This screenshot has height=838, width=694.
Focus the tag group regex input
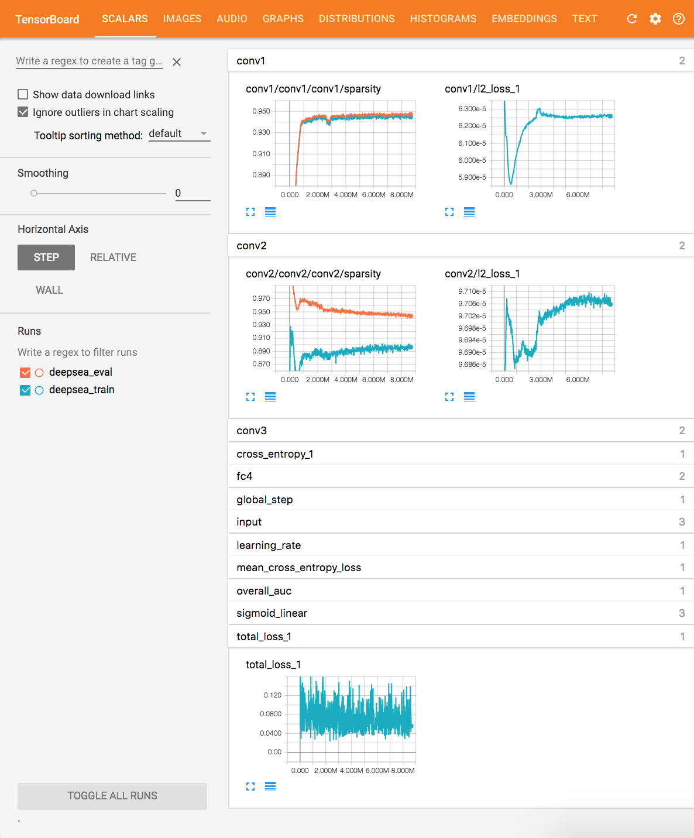point(89,61)
